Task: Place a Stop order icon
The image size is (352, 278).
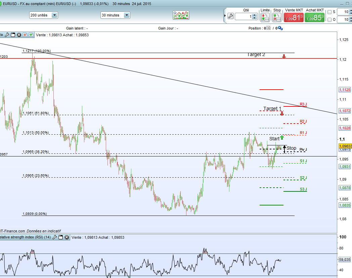Action: pos(277,17)
